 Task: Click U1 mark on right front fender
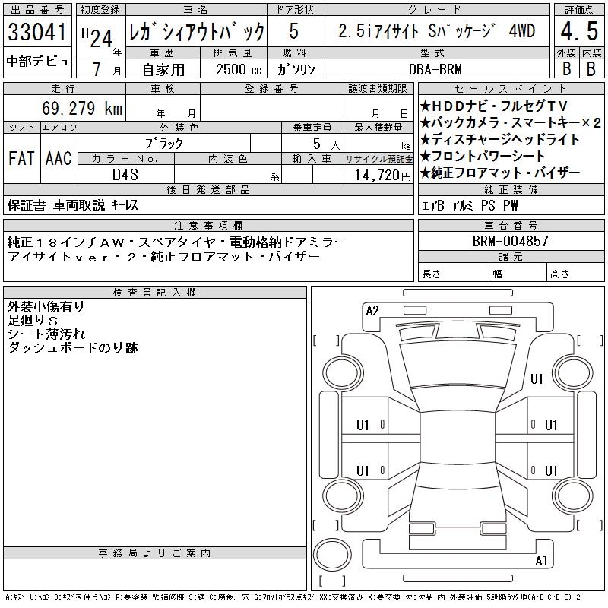pos(537,378)
